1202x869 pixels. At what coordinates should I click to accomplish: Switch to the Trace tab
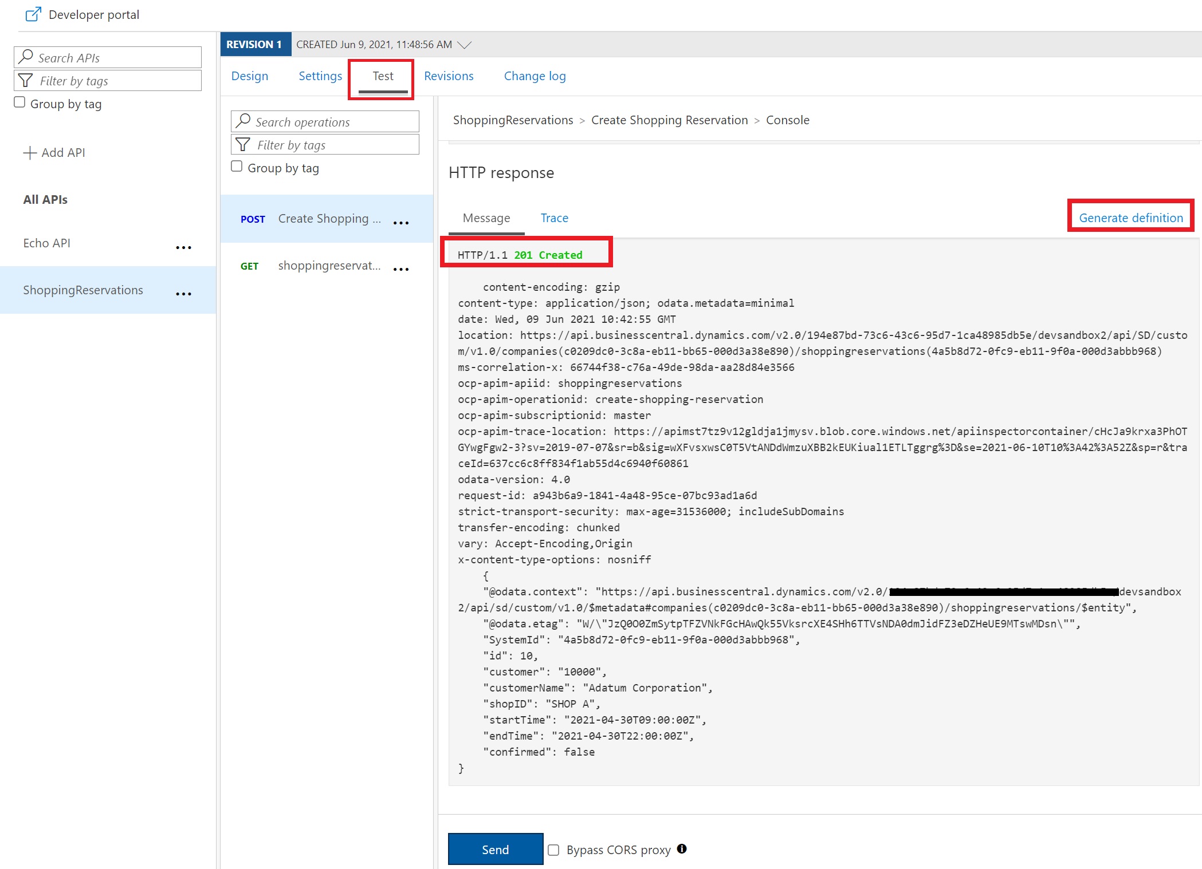[554, 218]
